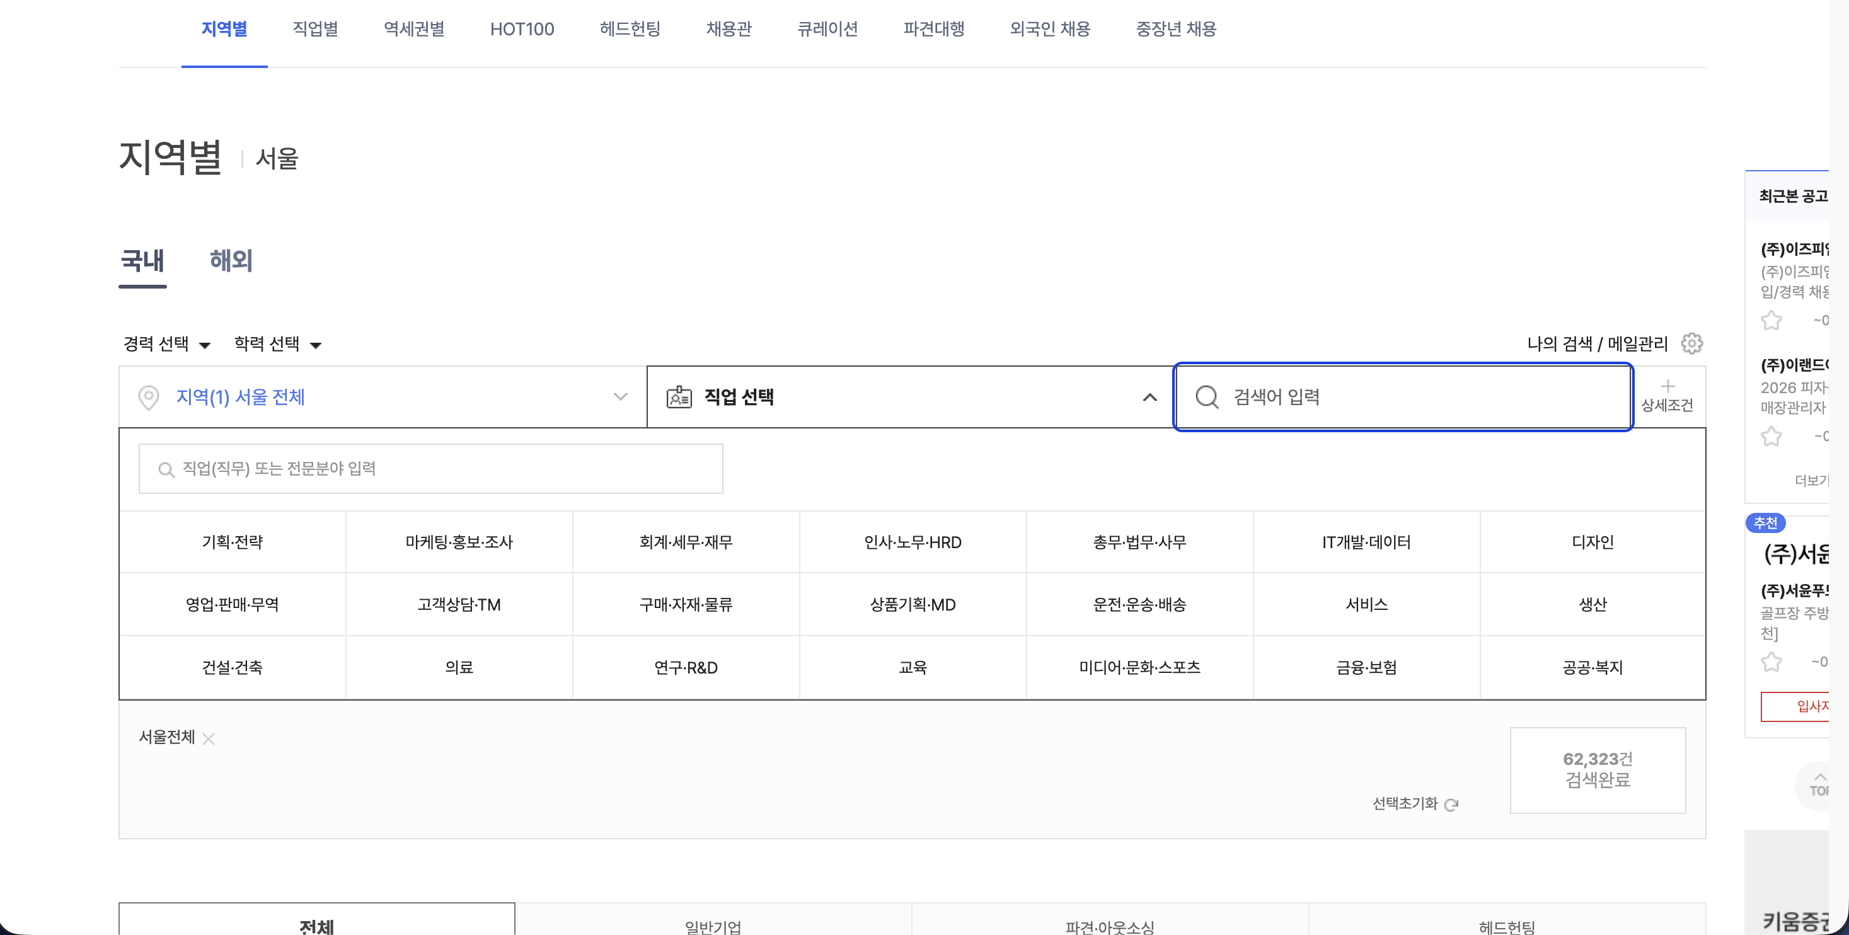Open the 경력 선택 dropdown
This screenshot has height=935, width=1849.
click(166, 345)
